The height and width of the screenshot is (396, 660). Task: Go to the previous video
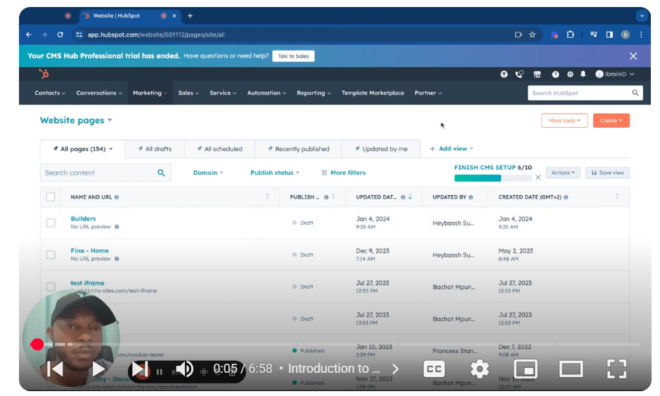click(x=55, y=369)
